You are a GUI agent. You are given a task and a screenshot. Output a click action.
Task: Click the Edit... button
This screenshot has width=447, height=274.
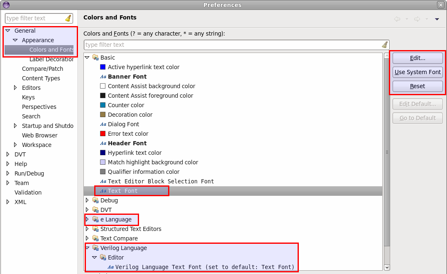click(x=417, y=58)
